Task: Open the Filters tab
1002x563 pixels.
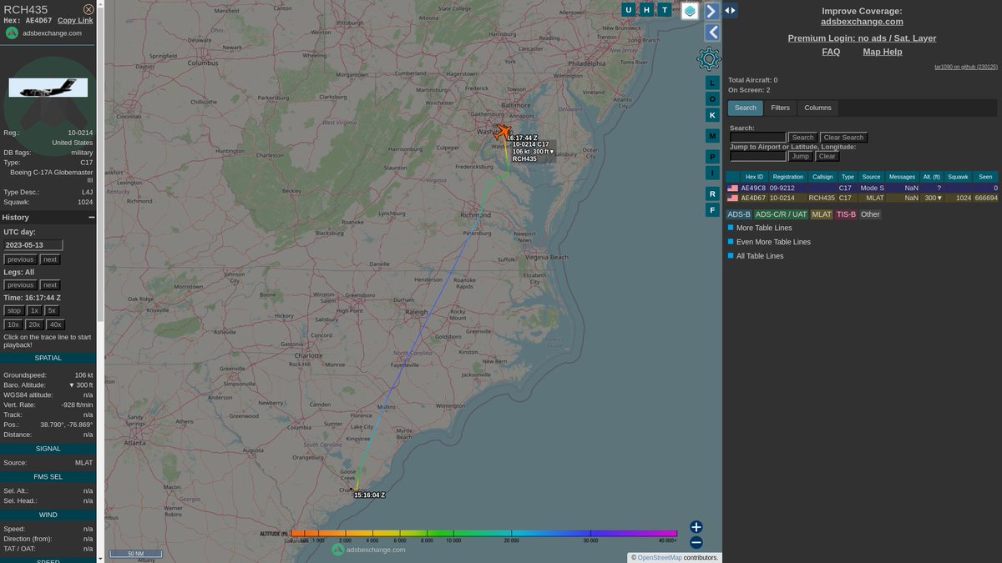Action: click(x=780, y=108)
